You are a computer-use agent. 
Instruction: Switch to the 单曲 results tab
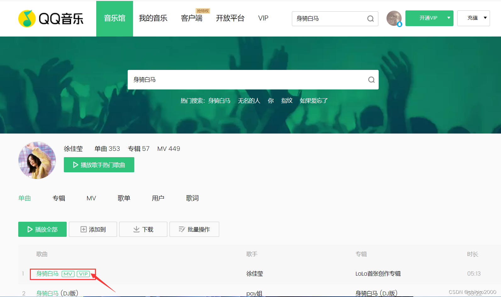coord(25,198)
